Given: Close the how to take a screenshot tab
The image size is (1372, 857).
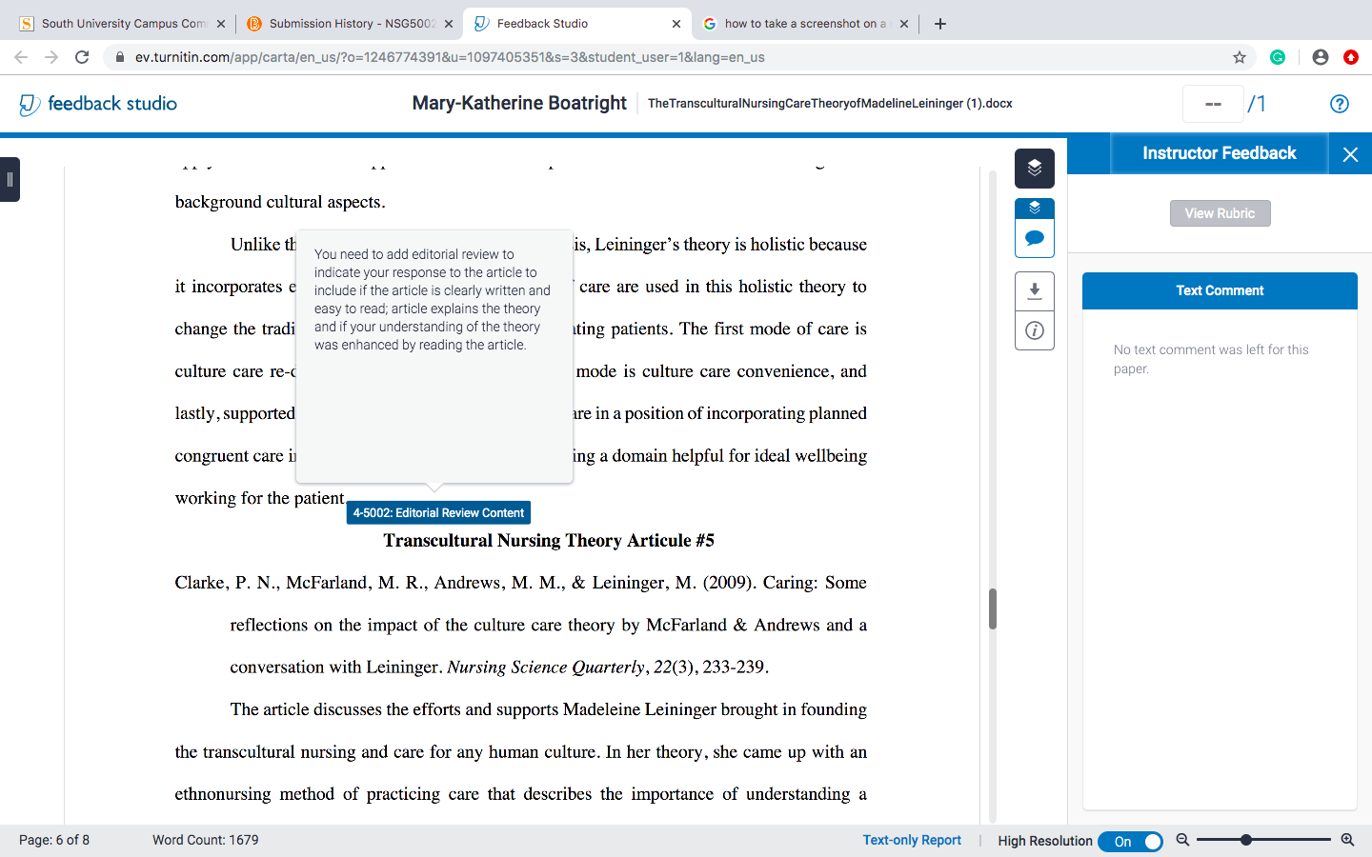Looking at the screenshot, I should [904, 24].
